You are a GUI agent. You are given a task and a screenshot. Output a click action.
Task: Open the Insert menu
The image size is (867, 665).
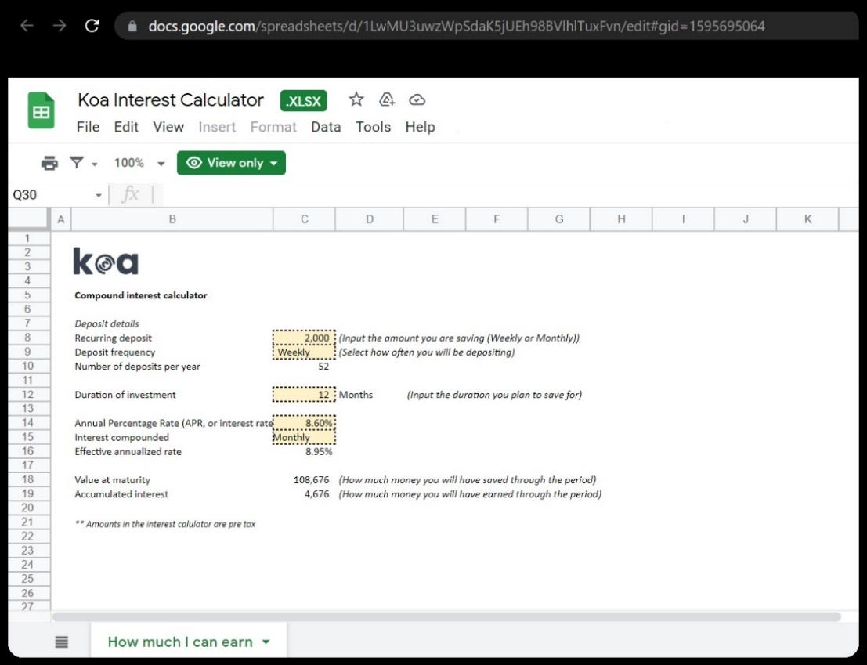pyautogui.click(x=217, y=127)
